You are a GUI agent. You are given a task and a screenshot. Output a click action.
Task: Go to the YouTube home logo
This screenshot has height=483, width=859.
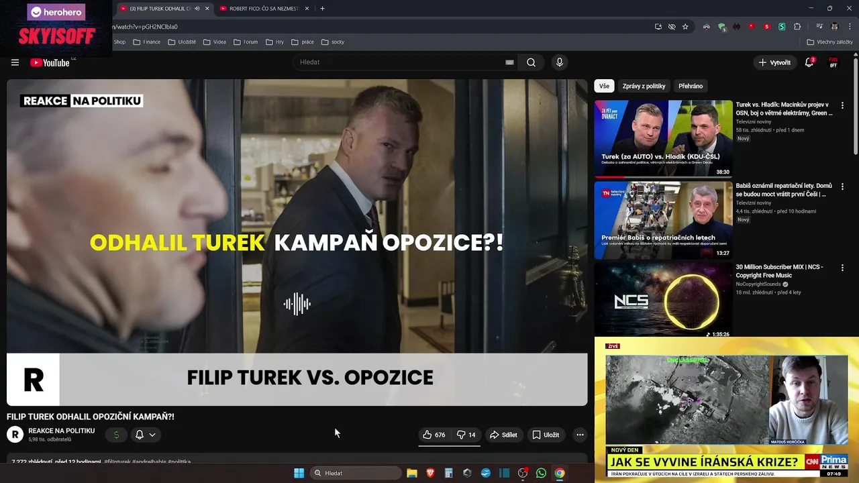(50, 62)
